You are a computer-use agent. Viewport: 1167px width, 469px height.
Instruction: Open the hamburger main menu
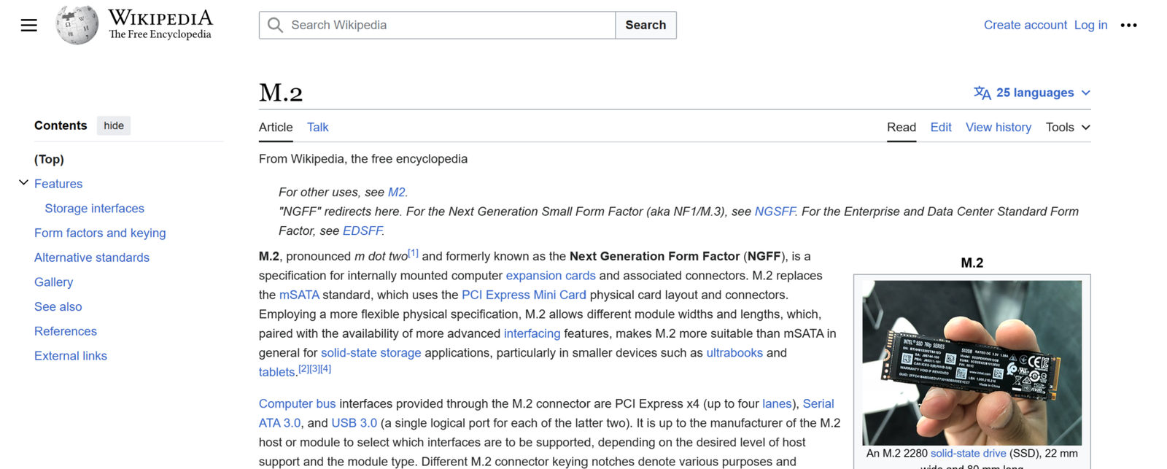28,26
